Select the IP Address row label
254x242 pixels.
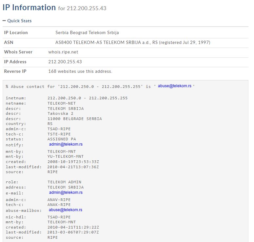pyautogui.click(x=15, y=62)
